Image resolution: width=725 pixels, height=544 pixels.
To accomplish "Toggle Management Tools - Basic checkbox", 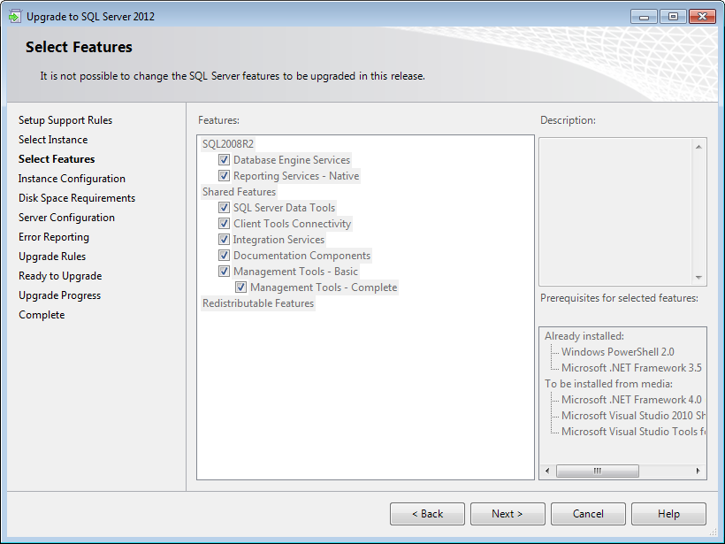I will (x=225, y=271).
